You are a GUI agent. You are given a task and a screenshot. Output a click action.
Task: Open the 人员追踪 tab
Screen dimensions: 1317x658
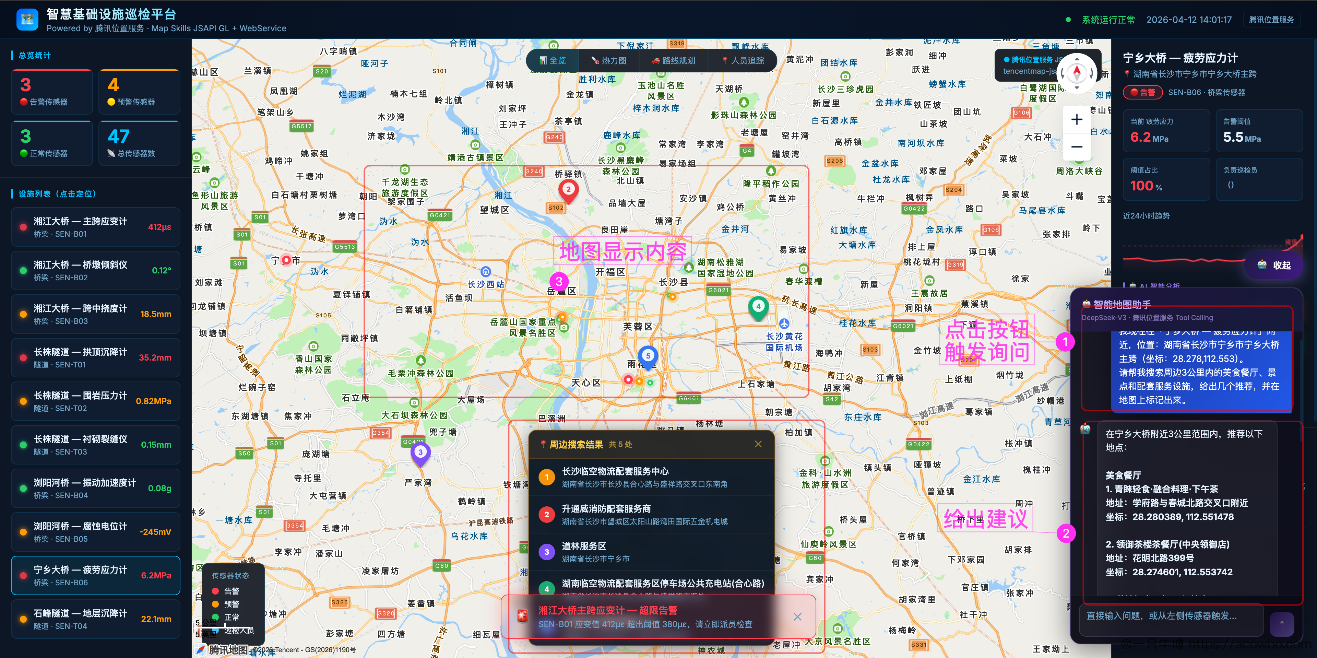click(743, 60)
